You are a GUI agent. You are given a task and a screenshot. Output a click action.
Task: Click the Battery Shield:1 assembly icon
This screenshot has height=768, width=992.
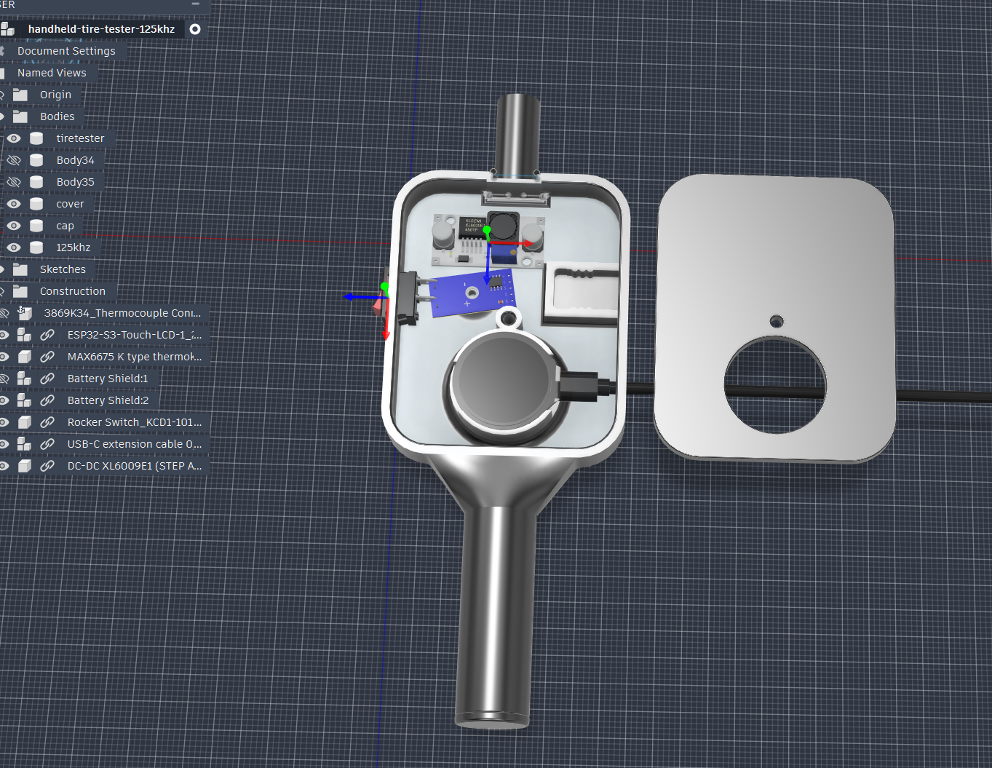(24, 379)
